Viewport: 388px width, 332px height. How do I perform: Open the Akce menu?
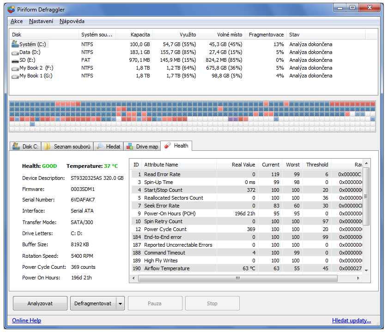click(17, 21)
